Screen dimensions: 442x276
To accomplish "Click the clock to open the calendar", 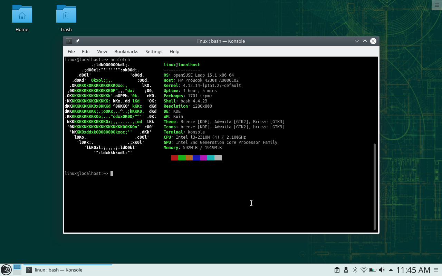I will pyautogui.click(x=413, y=270).
